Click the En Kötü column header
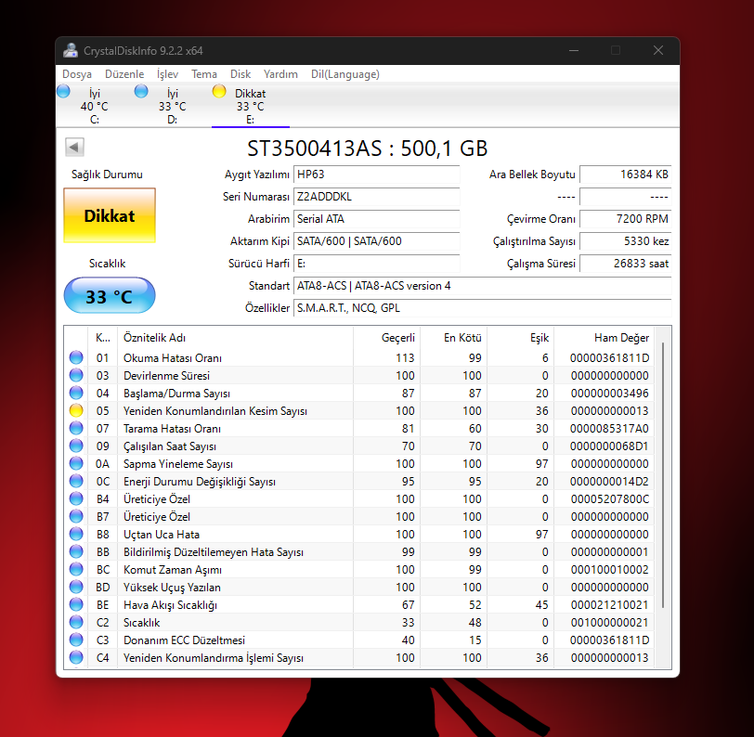This screenshot has width=754, height=737. (453, 338)
